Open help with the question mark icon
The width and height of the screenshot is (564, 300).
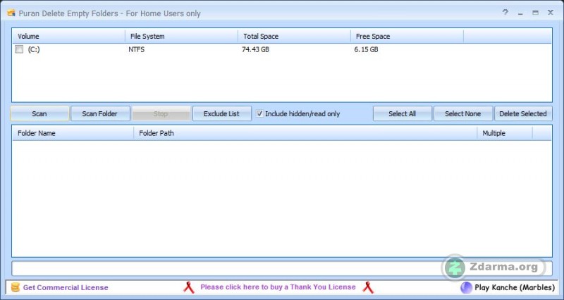(x=505, y=13)
